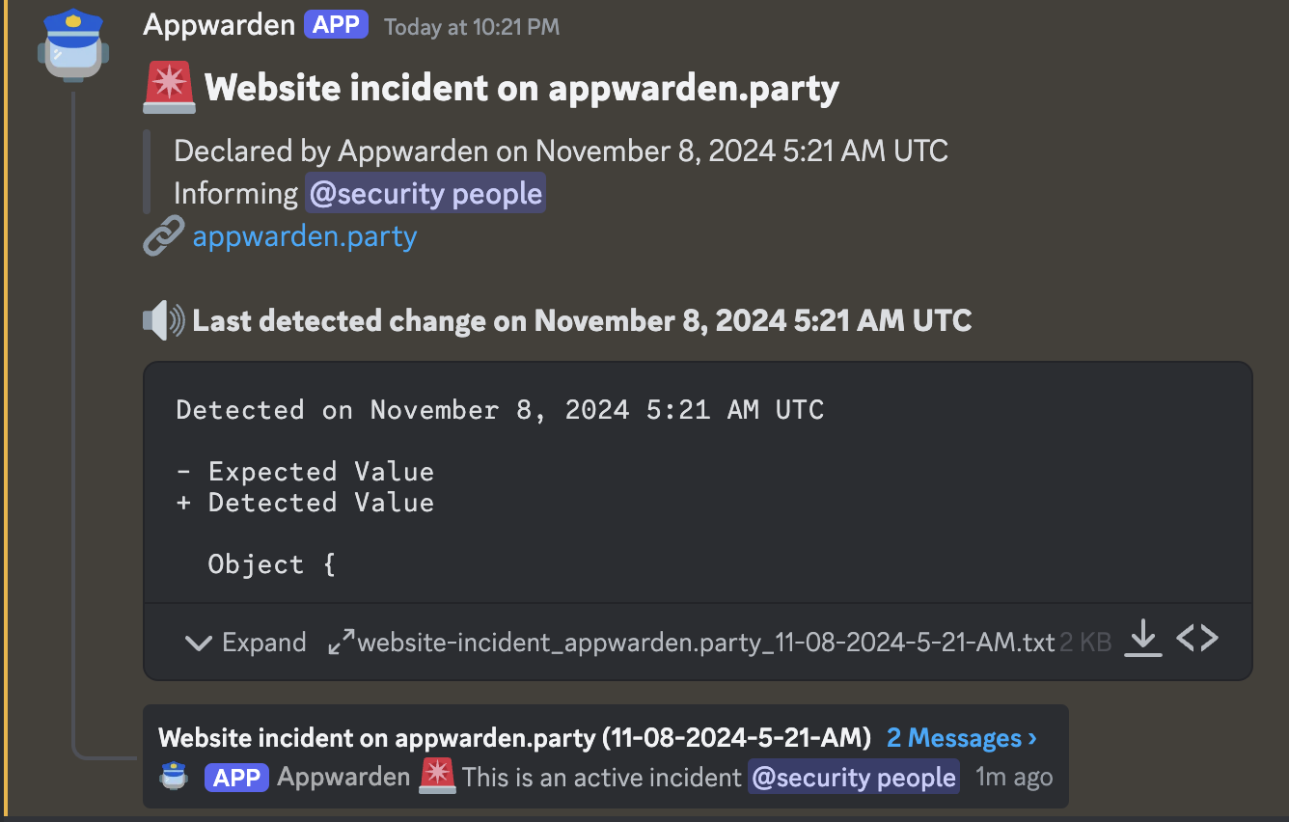Click the @security people mention
Image resolution: width=1289 pixels, height=822 pixels.
pos(425,192)
